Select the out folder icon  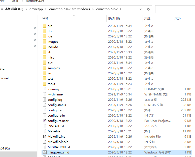[45, 63]
